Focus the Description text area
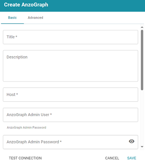 [x=70, y=66]
